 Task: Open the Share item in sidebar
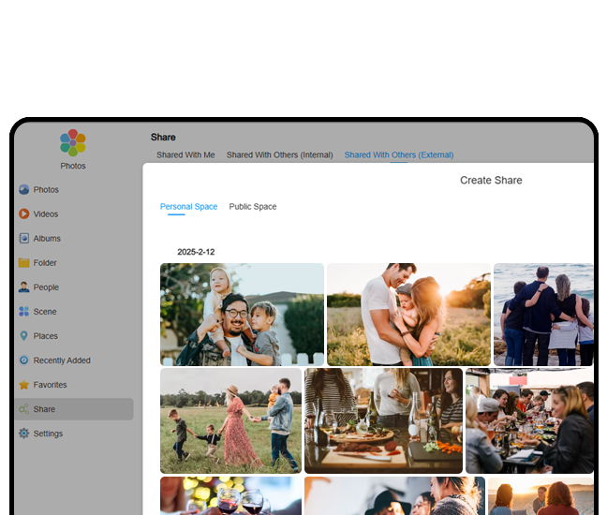pyautogui.click(x=45, y=409)
